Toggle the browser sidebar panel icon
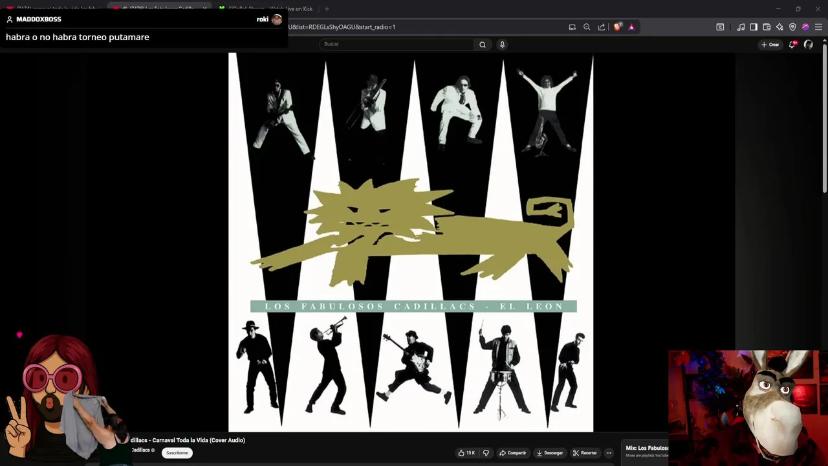Screen dimensions: 828x466 pyautogui.click(x=754, y=27)
